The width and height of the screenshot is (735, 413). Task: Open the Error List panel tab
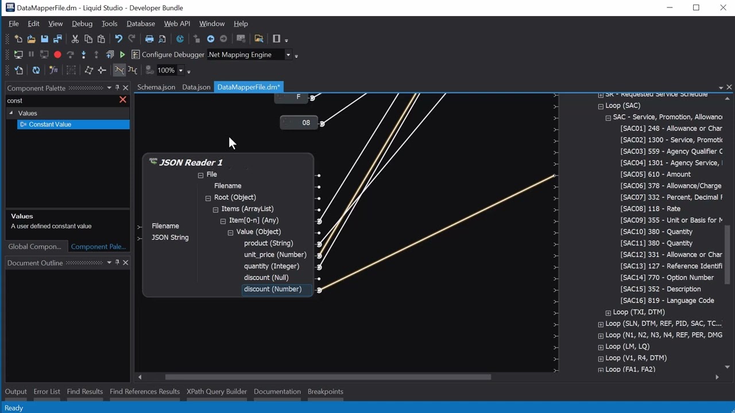click(x=47, y=392)
